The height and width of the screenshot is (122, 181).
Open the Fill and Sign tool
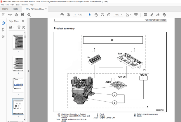(x=158, y=15)
